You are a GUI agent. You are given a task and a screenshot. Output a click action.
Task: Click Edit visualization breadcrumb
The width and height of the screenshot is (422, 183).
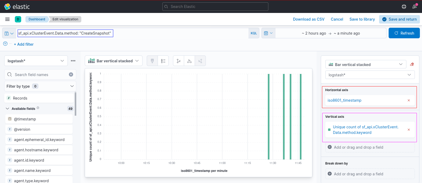pyautogui.click(x=65, y=19)
